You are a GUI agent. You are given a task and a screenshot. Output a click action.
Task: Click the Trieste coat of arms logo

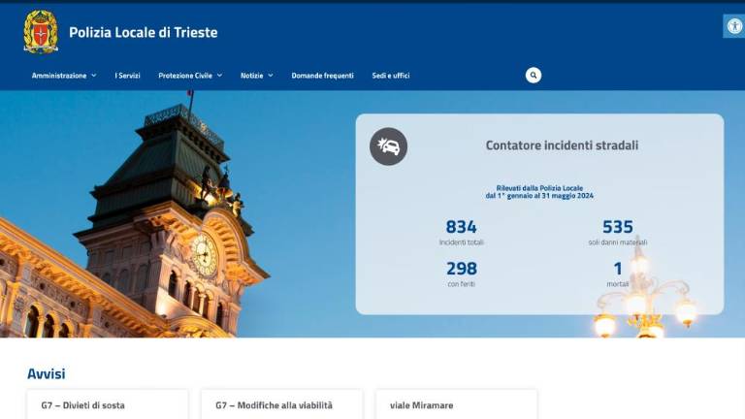(x=41, y=32)
